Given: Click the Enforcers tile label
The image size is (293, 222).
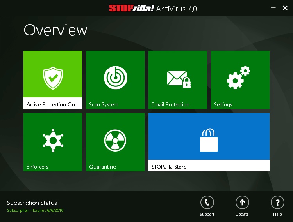Looking at the screenshot, I should point(38,167).
